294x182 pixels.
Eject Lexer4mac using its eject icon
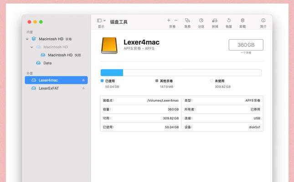coord(83,80)
